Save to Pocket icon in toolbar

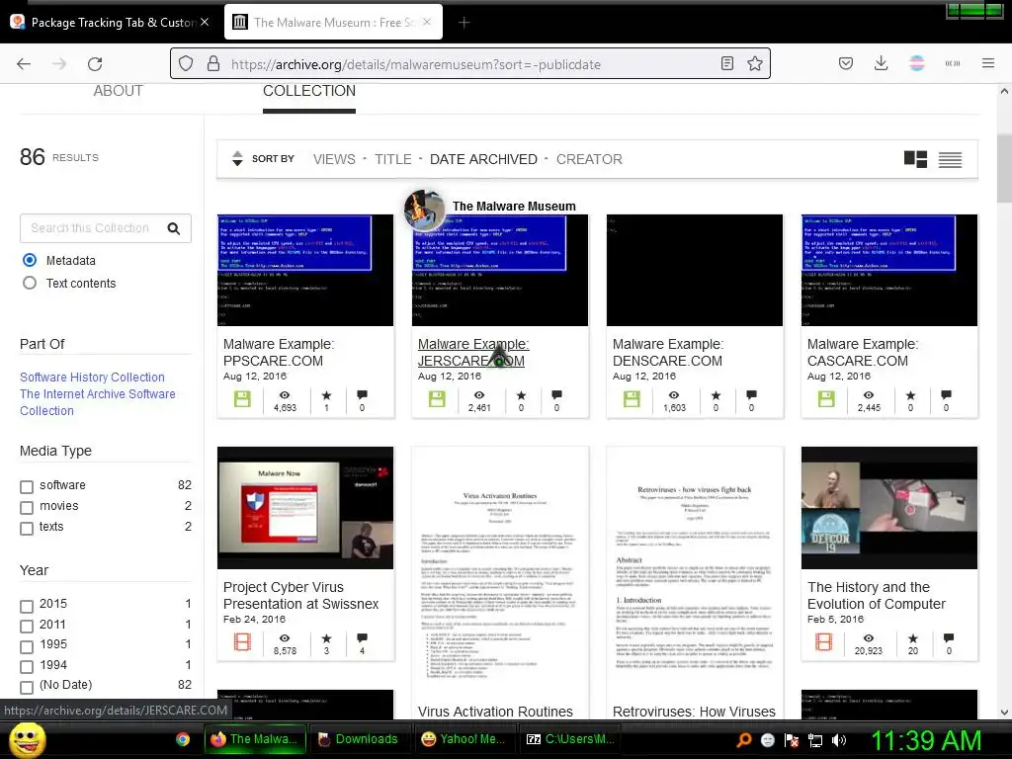[846, 63]
